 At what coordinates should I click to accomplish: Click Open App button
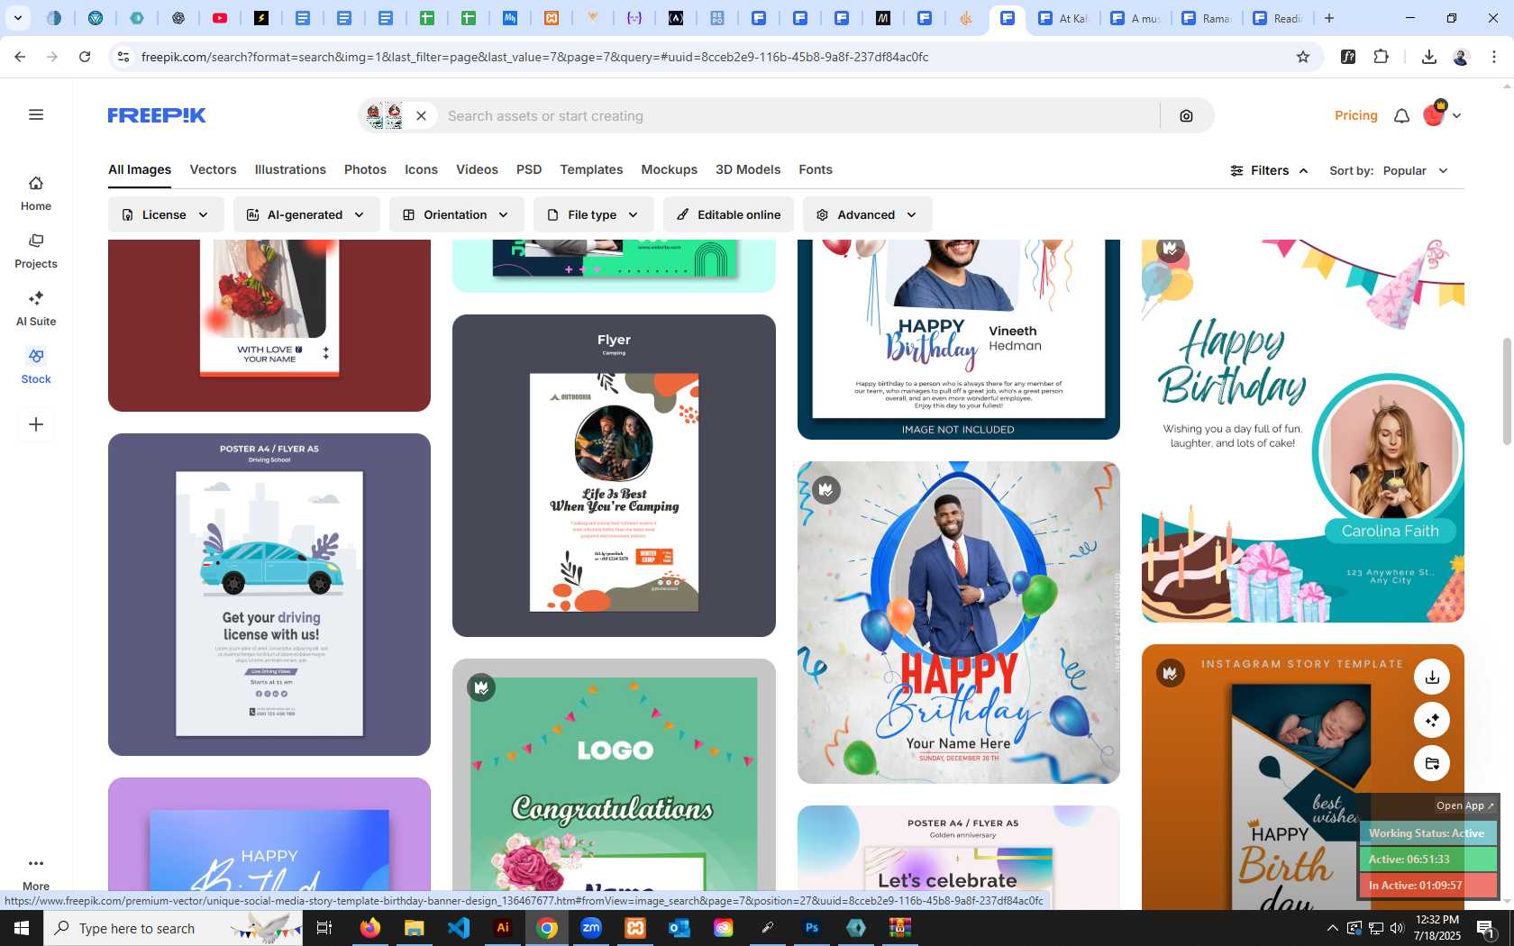click(x=1464, y=805)
